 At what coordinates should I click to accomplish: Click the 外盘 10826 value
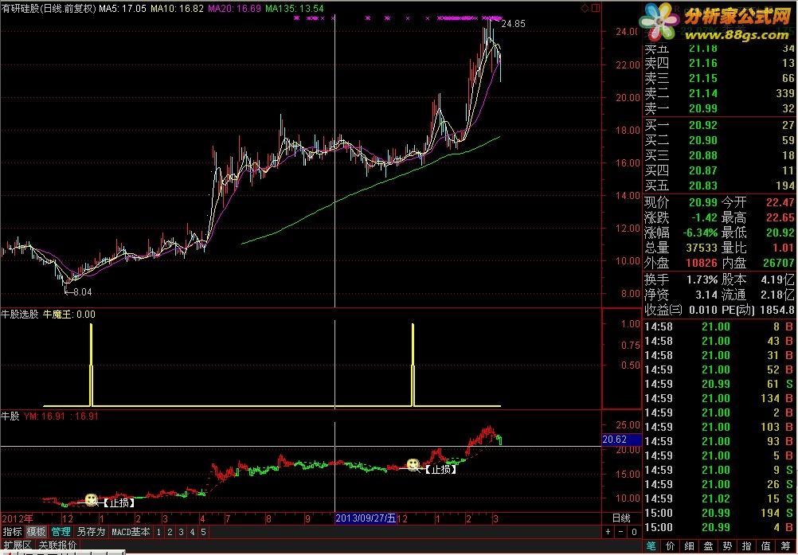tap(702, 263)
